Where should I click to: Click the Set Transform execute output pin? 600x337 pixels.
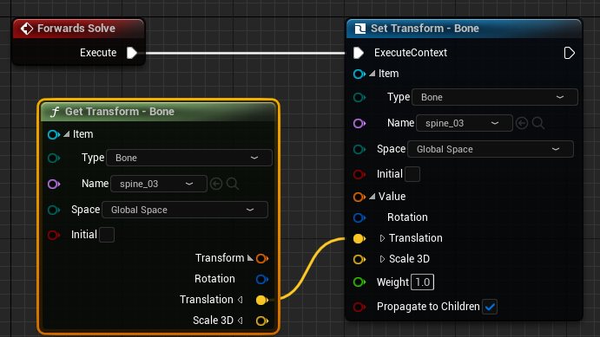[x=569, y=53]
